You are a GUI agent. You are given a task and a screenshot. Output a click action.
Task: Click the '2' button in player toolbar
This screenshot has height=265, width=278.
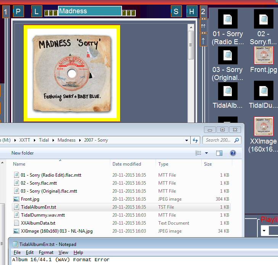(x=203, y=12)
